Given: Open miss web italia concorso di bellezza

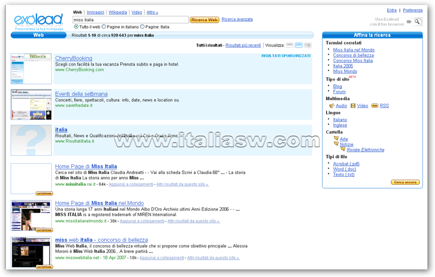Looking at the screenshot, I should [x=102, y=240].
